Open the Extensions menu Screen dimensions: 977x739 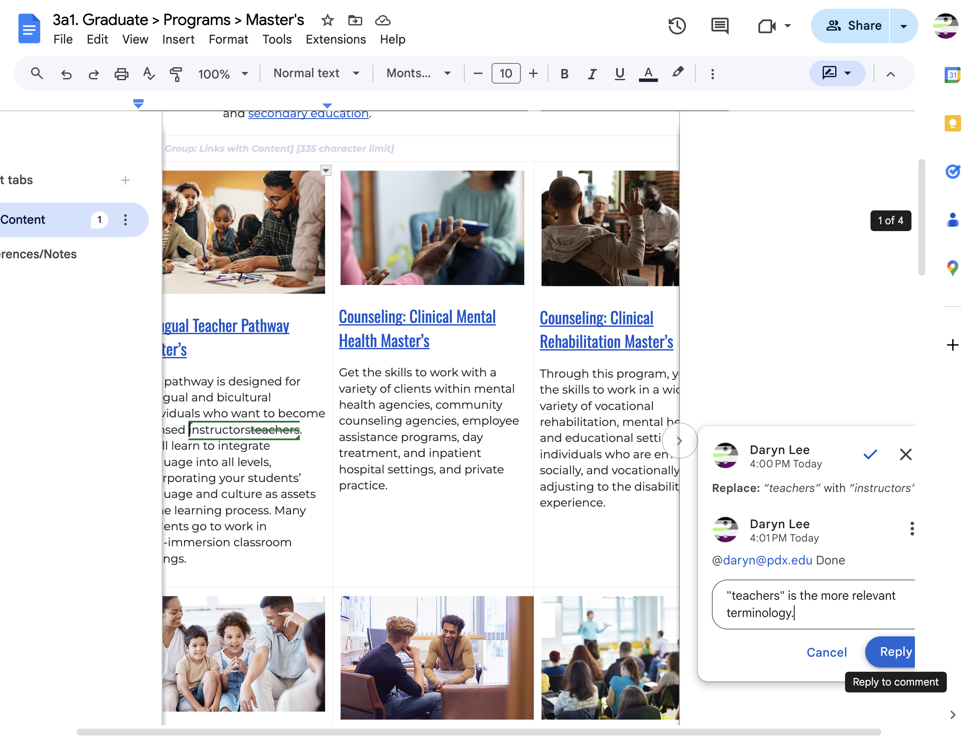click(x=336, y=39)
